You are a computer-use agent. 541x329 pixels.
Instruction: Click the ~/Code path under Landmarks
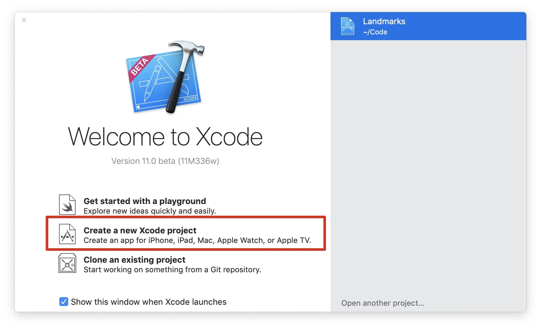point(375,32)
